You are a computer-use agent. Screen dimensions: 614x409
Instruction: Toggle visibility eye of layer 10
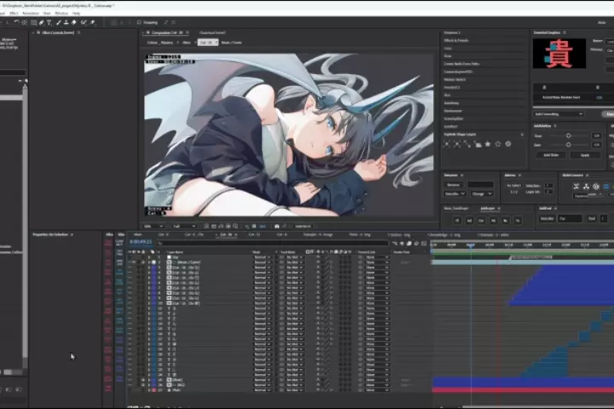coord(130,303)
